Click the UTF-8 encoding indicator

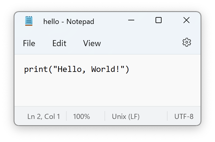(x=184, y=117)
